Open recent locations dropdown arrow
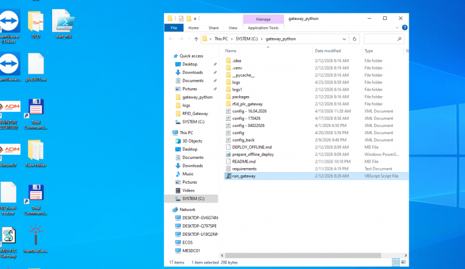Viewport: 465px width, 269px height. [x=189, y=39]
